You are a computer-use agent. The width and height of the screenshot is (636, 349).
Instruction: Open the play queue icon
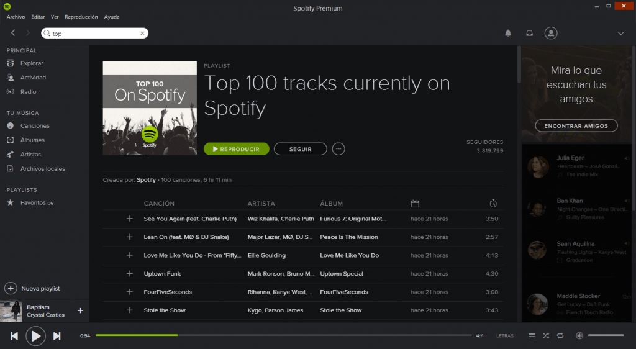pyautogui.click(x=532, y=336)
